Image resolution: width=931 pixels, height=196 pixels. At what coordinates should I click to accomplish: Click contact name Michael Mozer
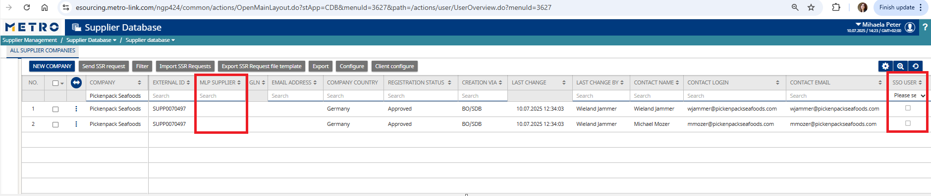(x=652, y=124)
